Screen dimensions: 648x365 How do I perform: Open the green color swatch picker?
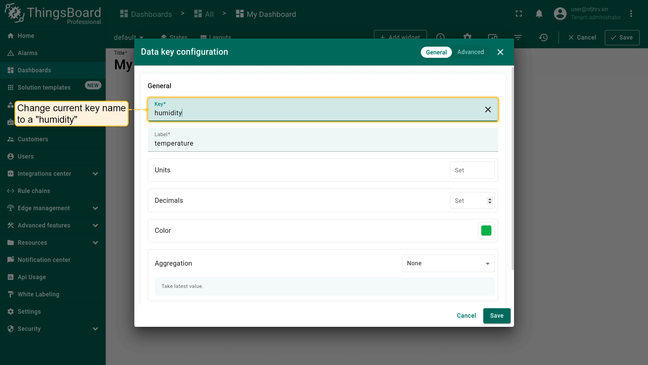(486, 230)
